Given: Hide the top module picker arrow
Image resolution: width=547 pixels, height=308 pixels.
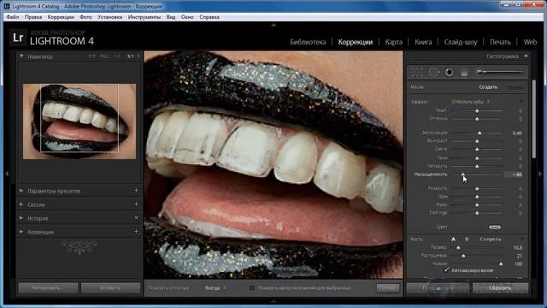Looking at the screenshot, I should point(273,25).
